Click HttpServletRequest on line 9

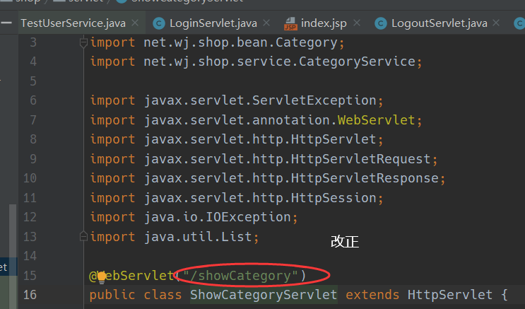(360, 159)
